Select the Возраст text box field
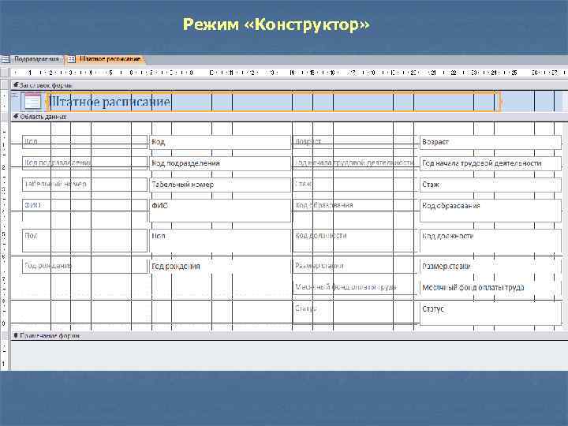Screen dimensions: 568x426 [491, 142]
